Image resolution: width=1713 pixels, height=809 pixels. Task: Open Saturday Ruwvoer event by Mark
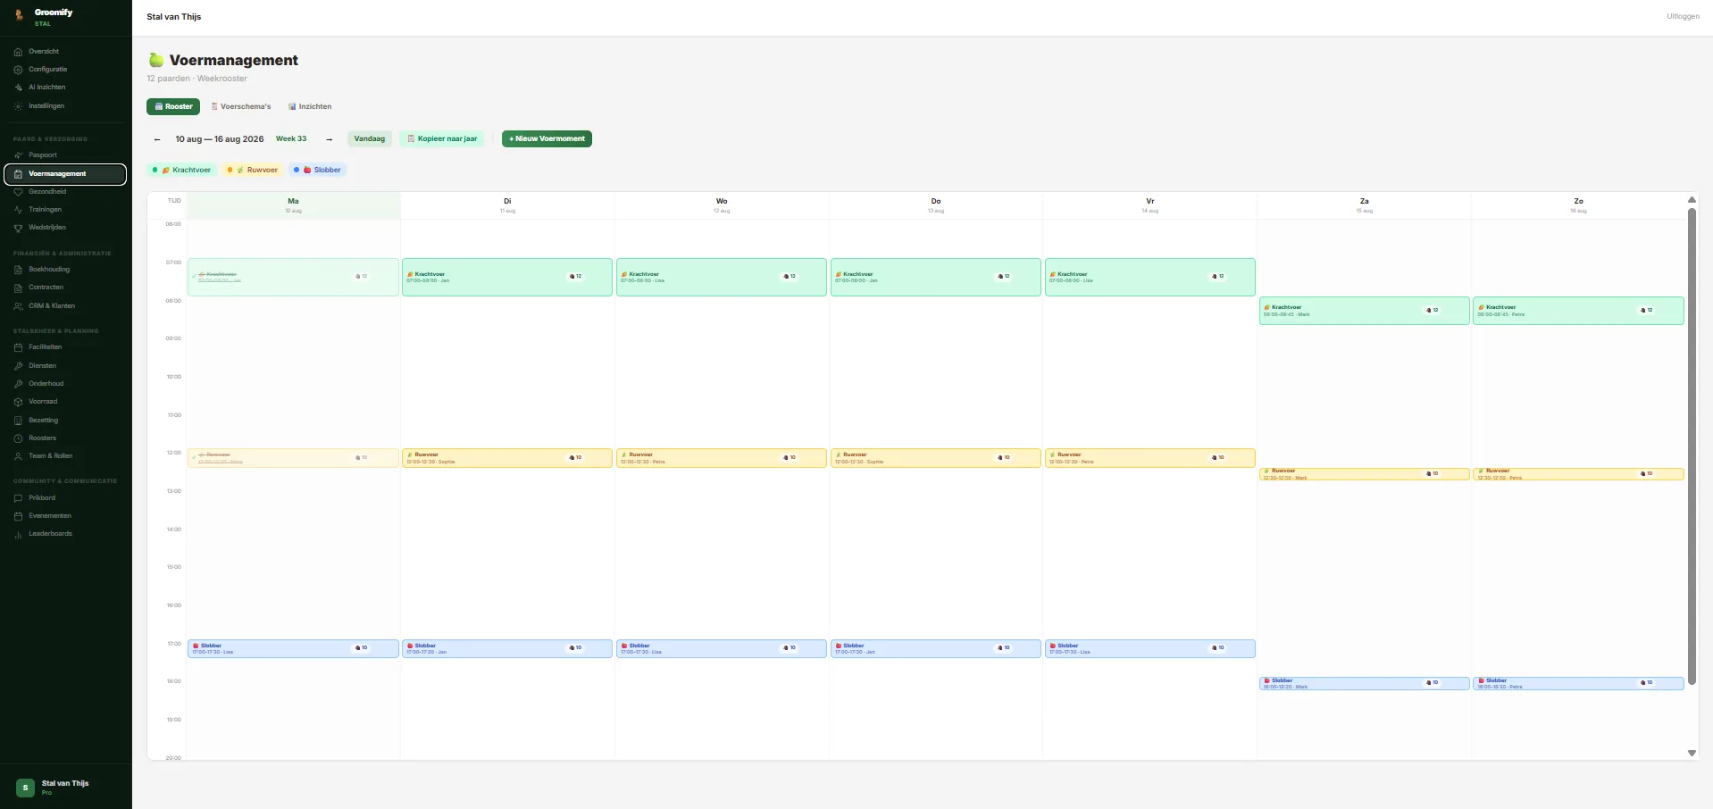1364,474
